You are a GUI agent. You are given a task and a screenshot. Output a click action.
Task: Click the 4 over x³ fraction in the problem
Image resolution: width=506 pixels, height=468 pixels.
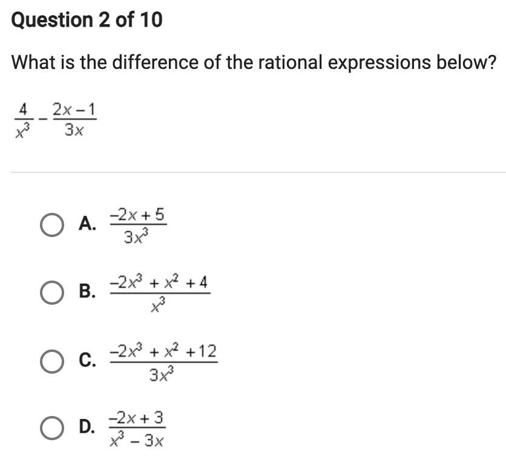click(x=23, y=120)
